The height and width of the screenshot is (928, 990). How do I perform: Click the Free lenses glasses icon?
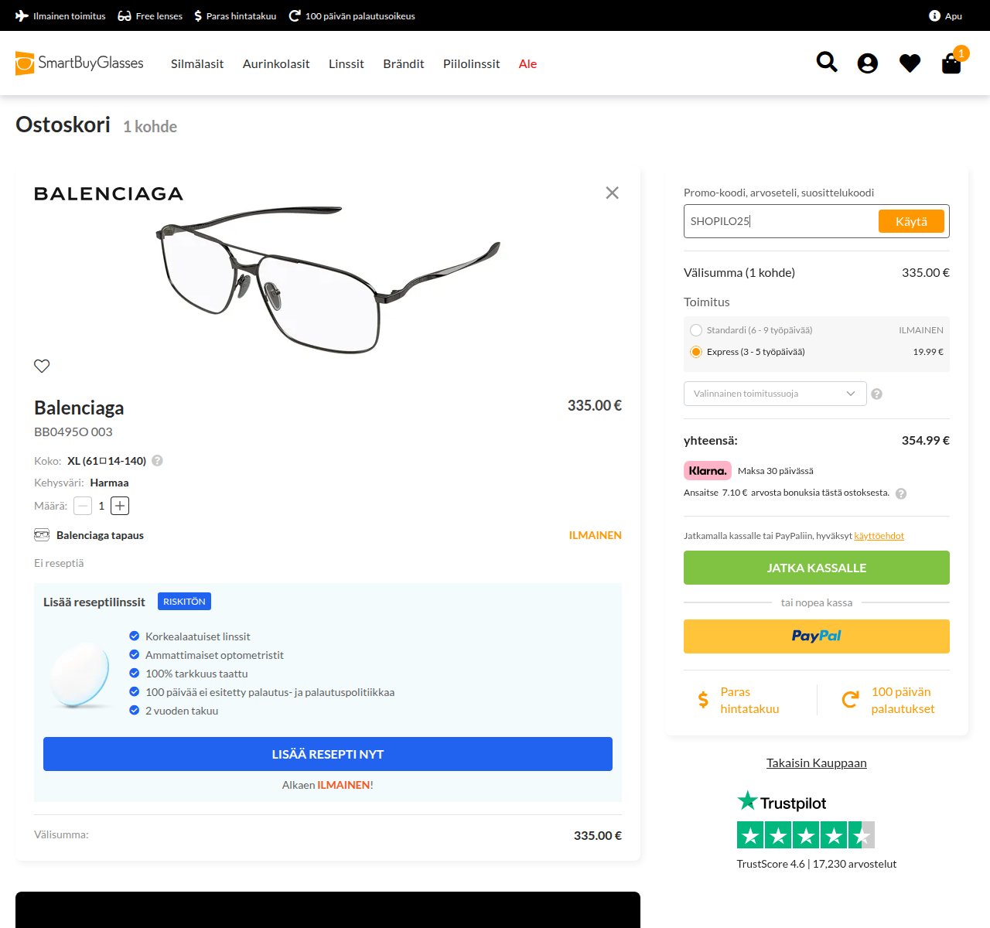124,15
